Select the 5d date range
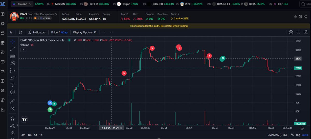The width and height of the screenshot is (311, 139). pos(35,135)
